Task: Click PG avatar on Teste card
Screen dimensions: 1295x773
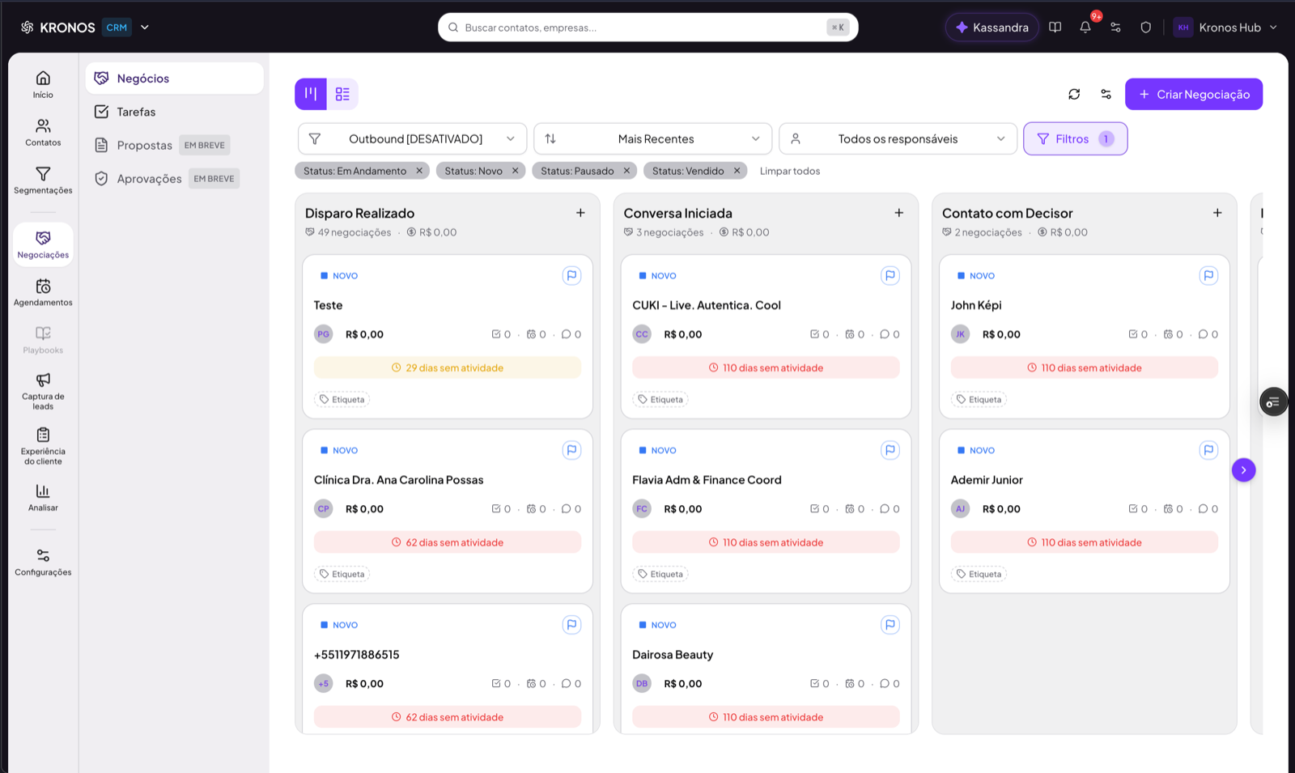Action: point(324,333)
